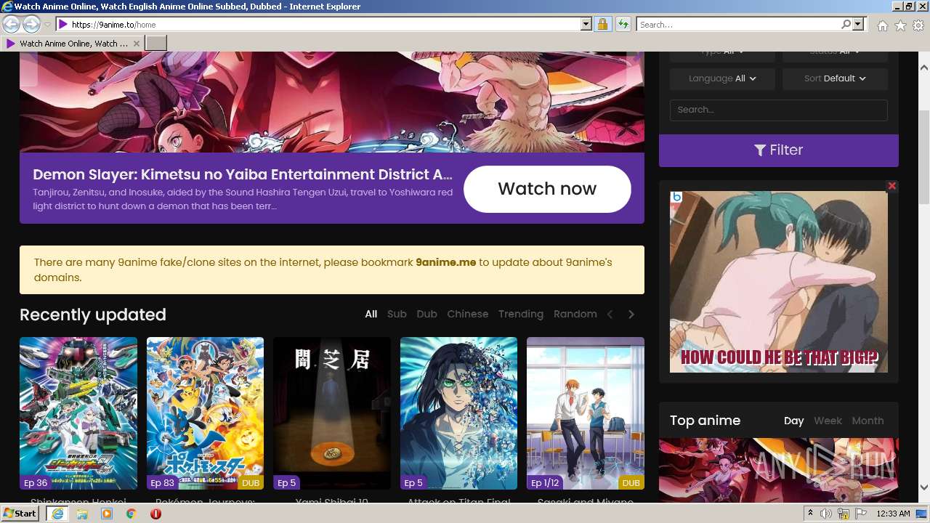Open the media player taskbar icon
The width and height of the screenshot is (930, 523).
click(x=107, y=514)
